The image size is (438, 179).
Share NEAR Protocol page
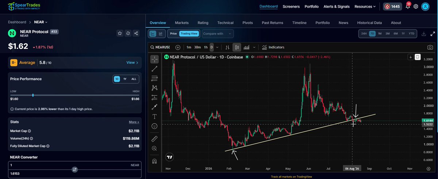[136, 33]
